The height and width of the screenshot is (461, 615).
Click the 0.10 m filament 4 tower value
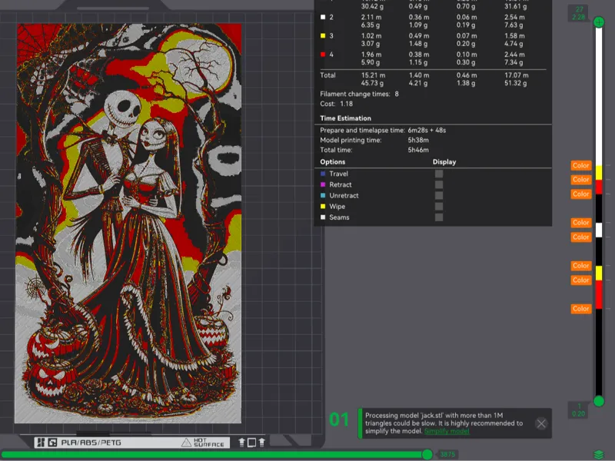pos(467,55)
